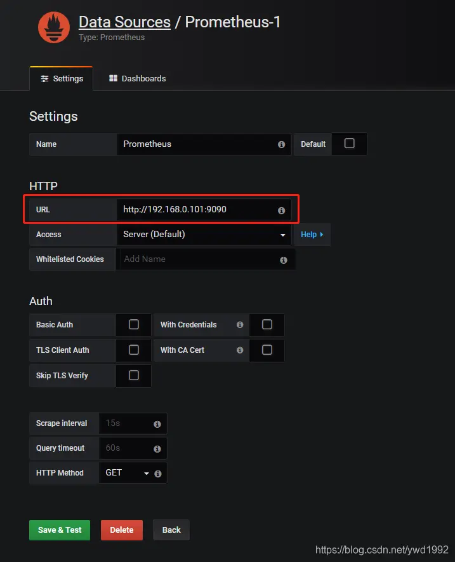The width and height of the screenshot is (455, 562).
Task: Click the info icon in URL field
Action: tap(282, 210)
